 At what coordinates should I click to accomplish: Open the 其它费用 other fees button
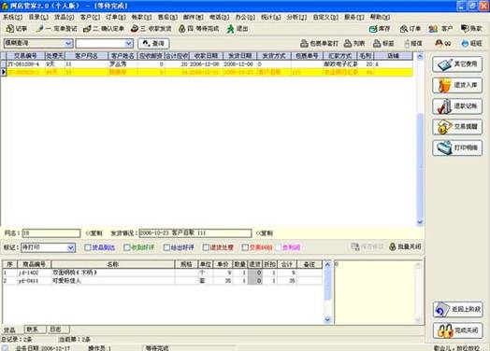457,64
